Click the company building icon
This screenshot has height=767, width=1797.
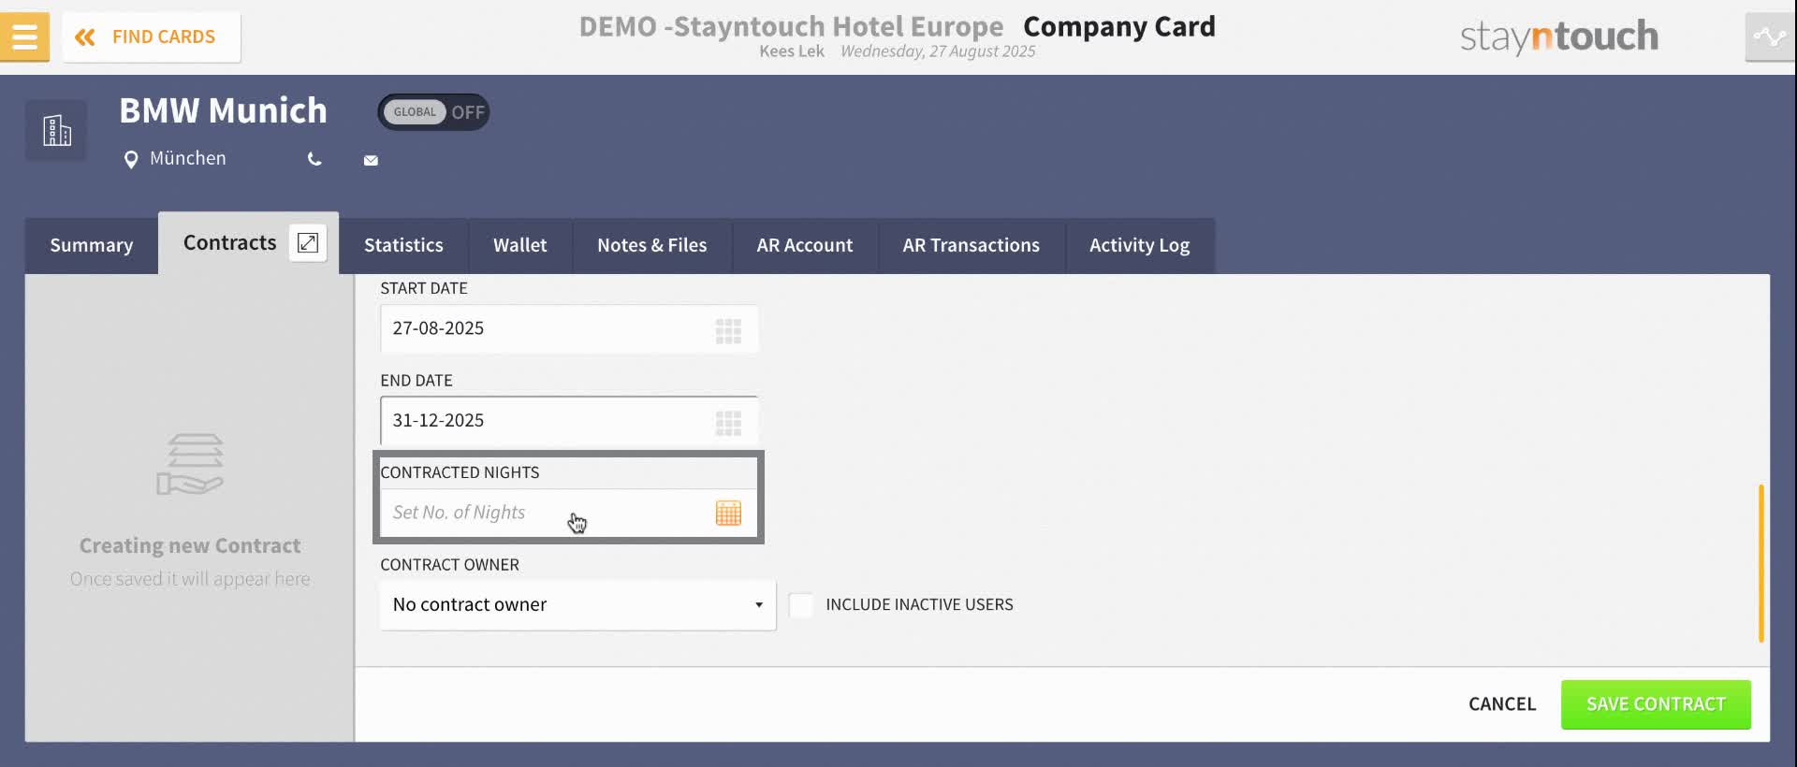(56, 130)
